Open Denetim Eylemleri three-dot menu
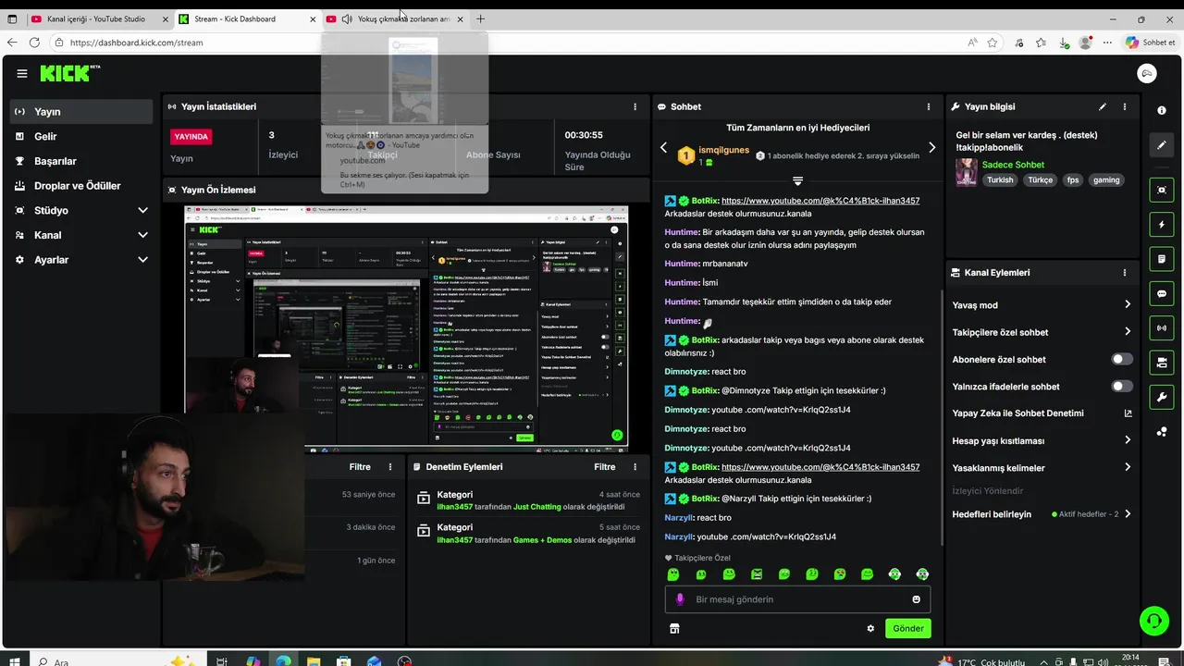This screenshot has width=1184, height=666. pos(634,467)
